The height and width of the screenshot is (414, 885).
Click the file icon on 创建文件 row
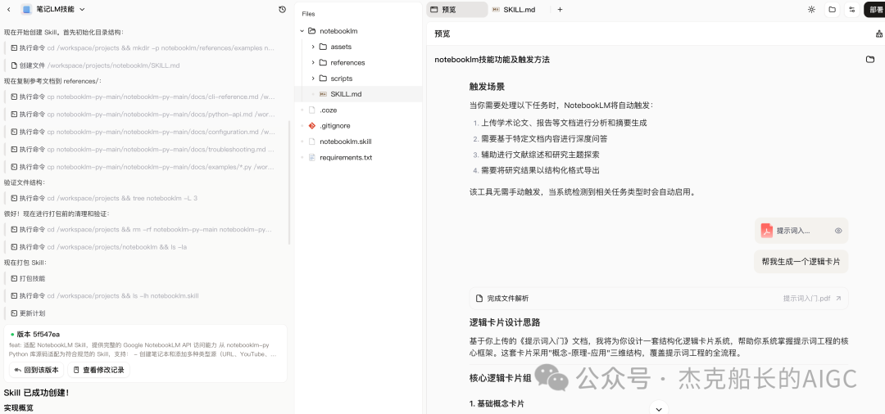(x=14, y=65)
